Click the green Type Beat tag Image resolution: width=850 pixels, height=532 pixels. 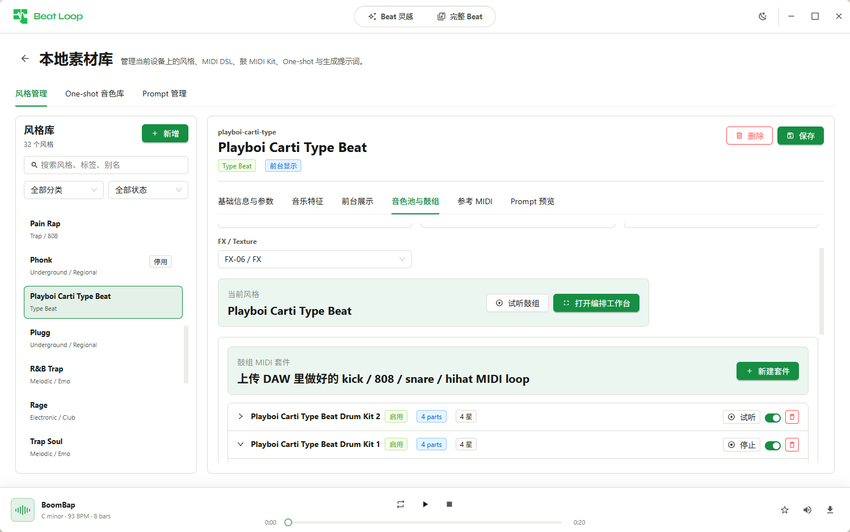click(x=237, y=166)
